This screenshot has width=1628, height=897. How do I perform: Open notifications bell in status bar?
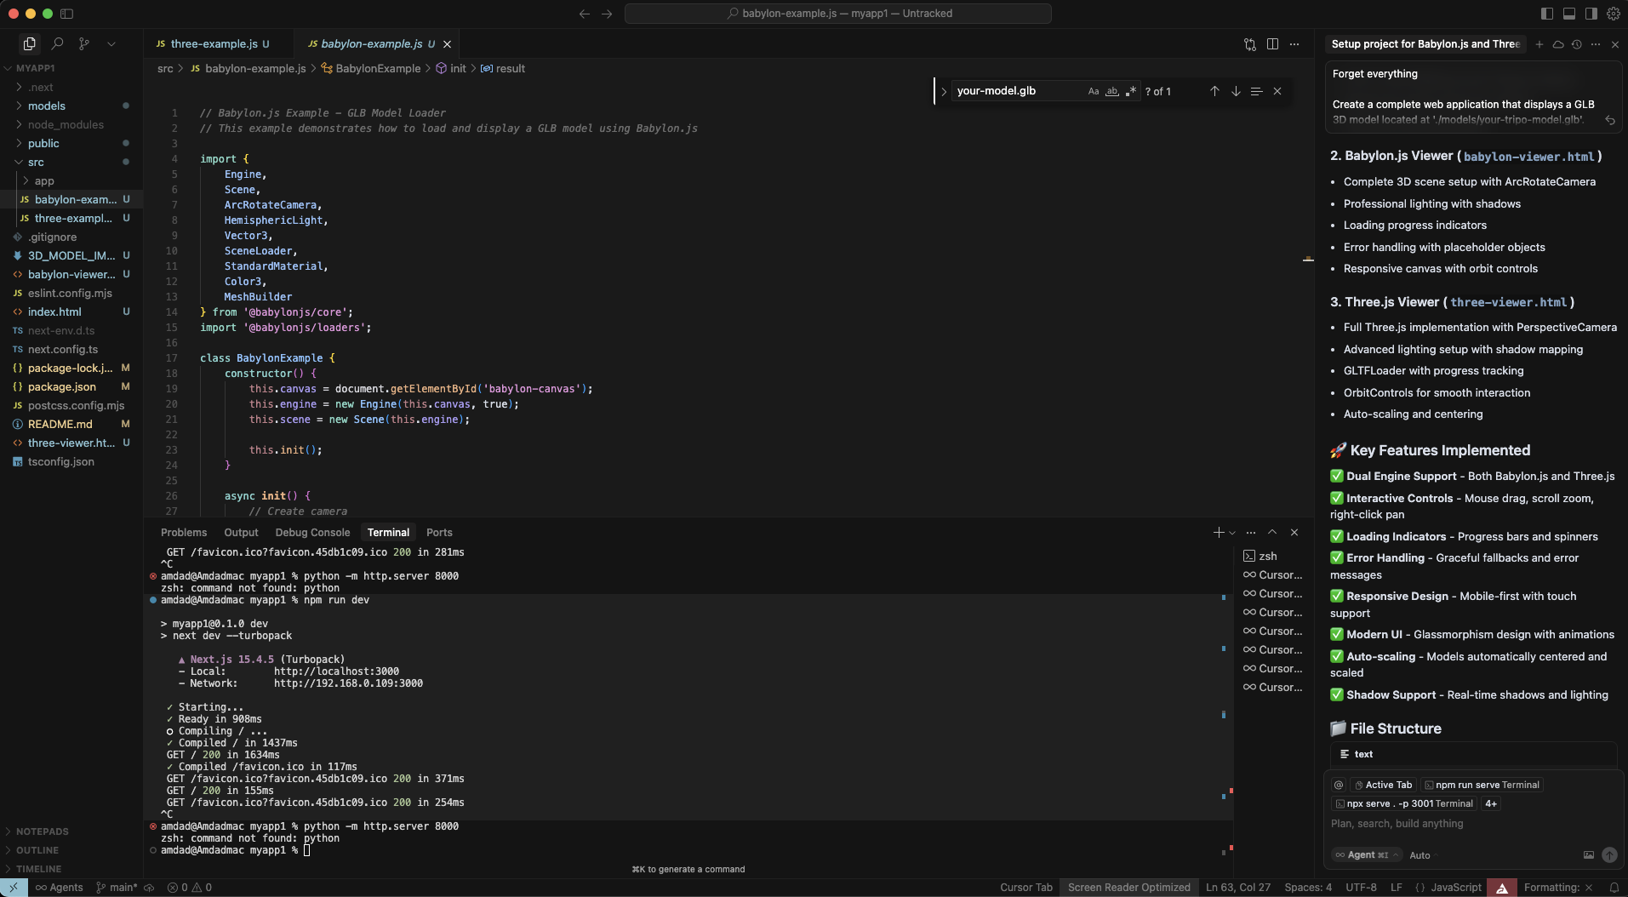(1614, 888)
